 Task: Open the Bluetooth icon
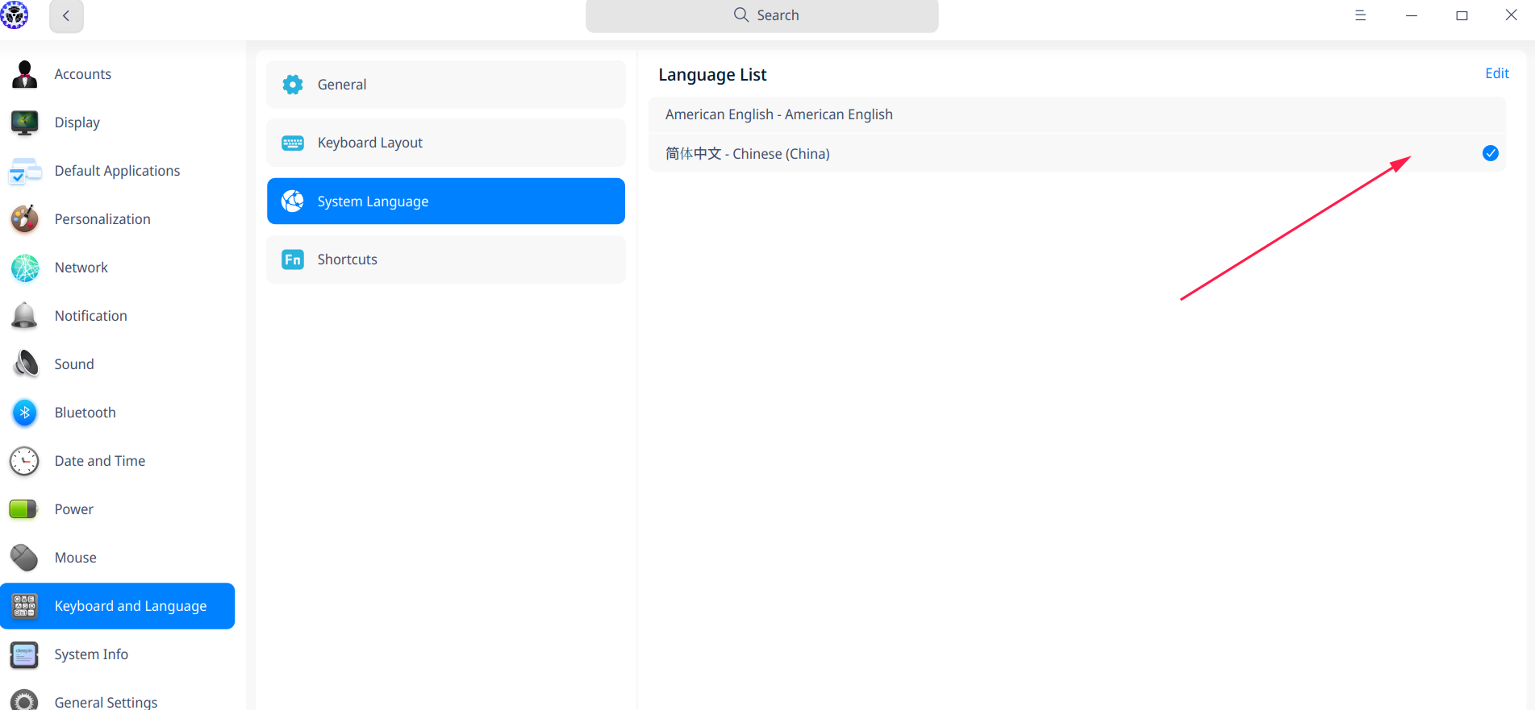pos(24,413)
